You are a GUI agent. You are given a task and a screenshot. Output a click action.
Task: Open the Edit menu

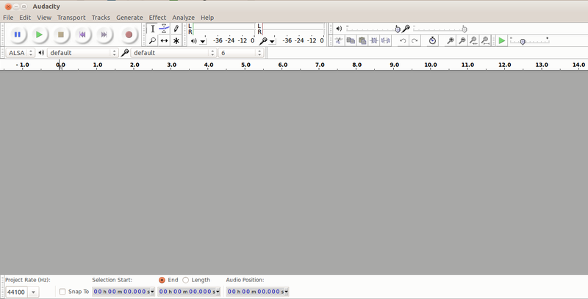(x=25, y=18)
